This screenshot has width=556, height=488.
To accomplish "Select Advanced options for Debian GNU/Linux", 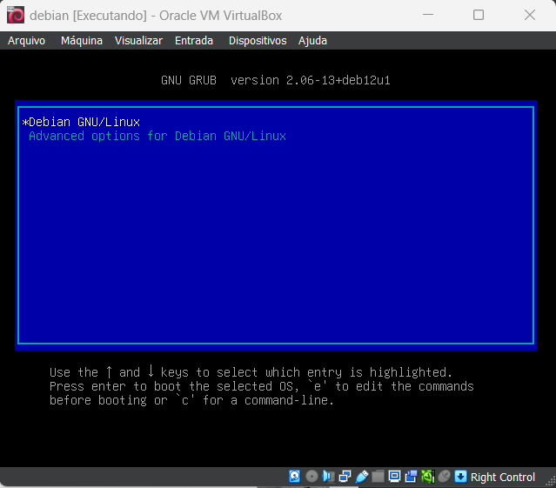I will point(276,136).
